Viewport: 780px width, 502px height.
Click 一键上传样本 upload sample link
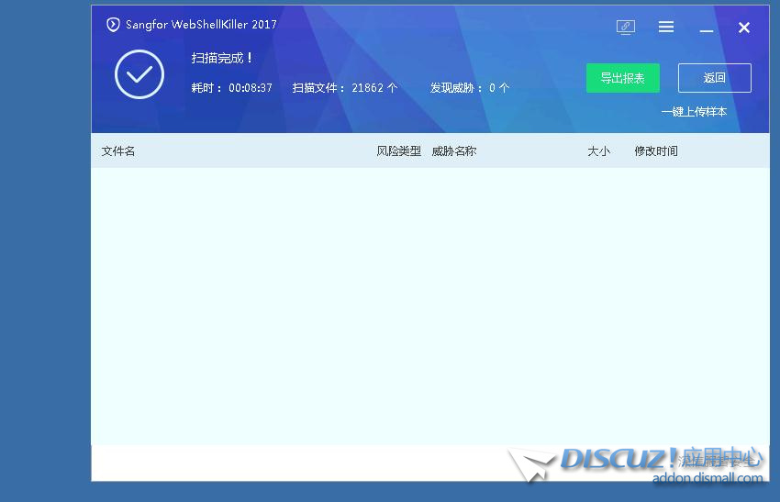pos(694,111)
